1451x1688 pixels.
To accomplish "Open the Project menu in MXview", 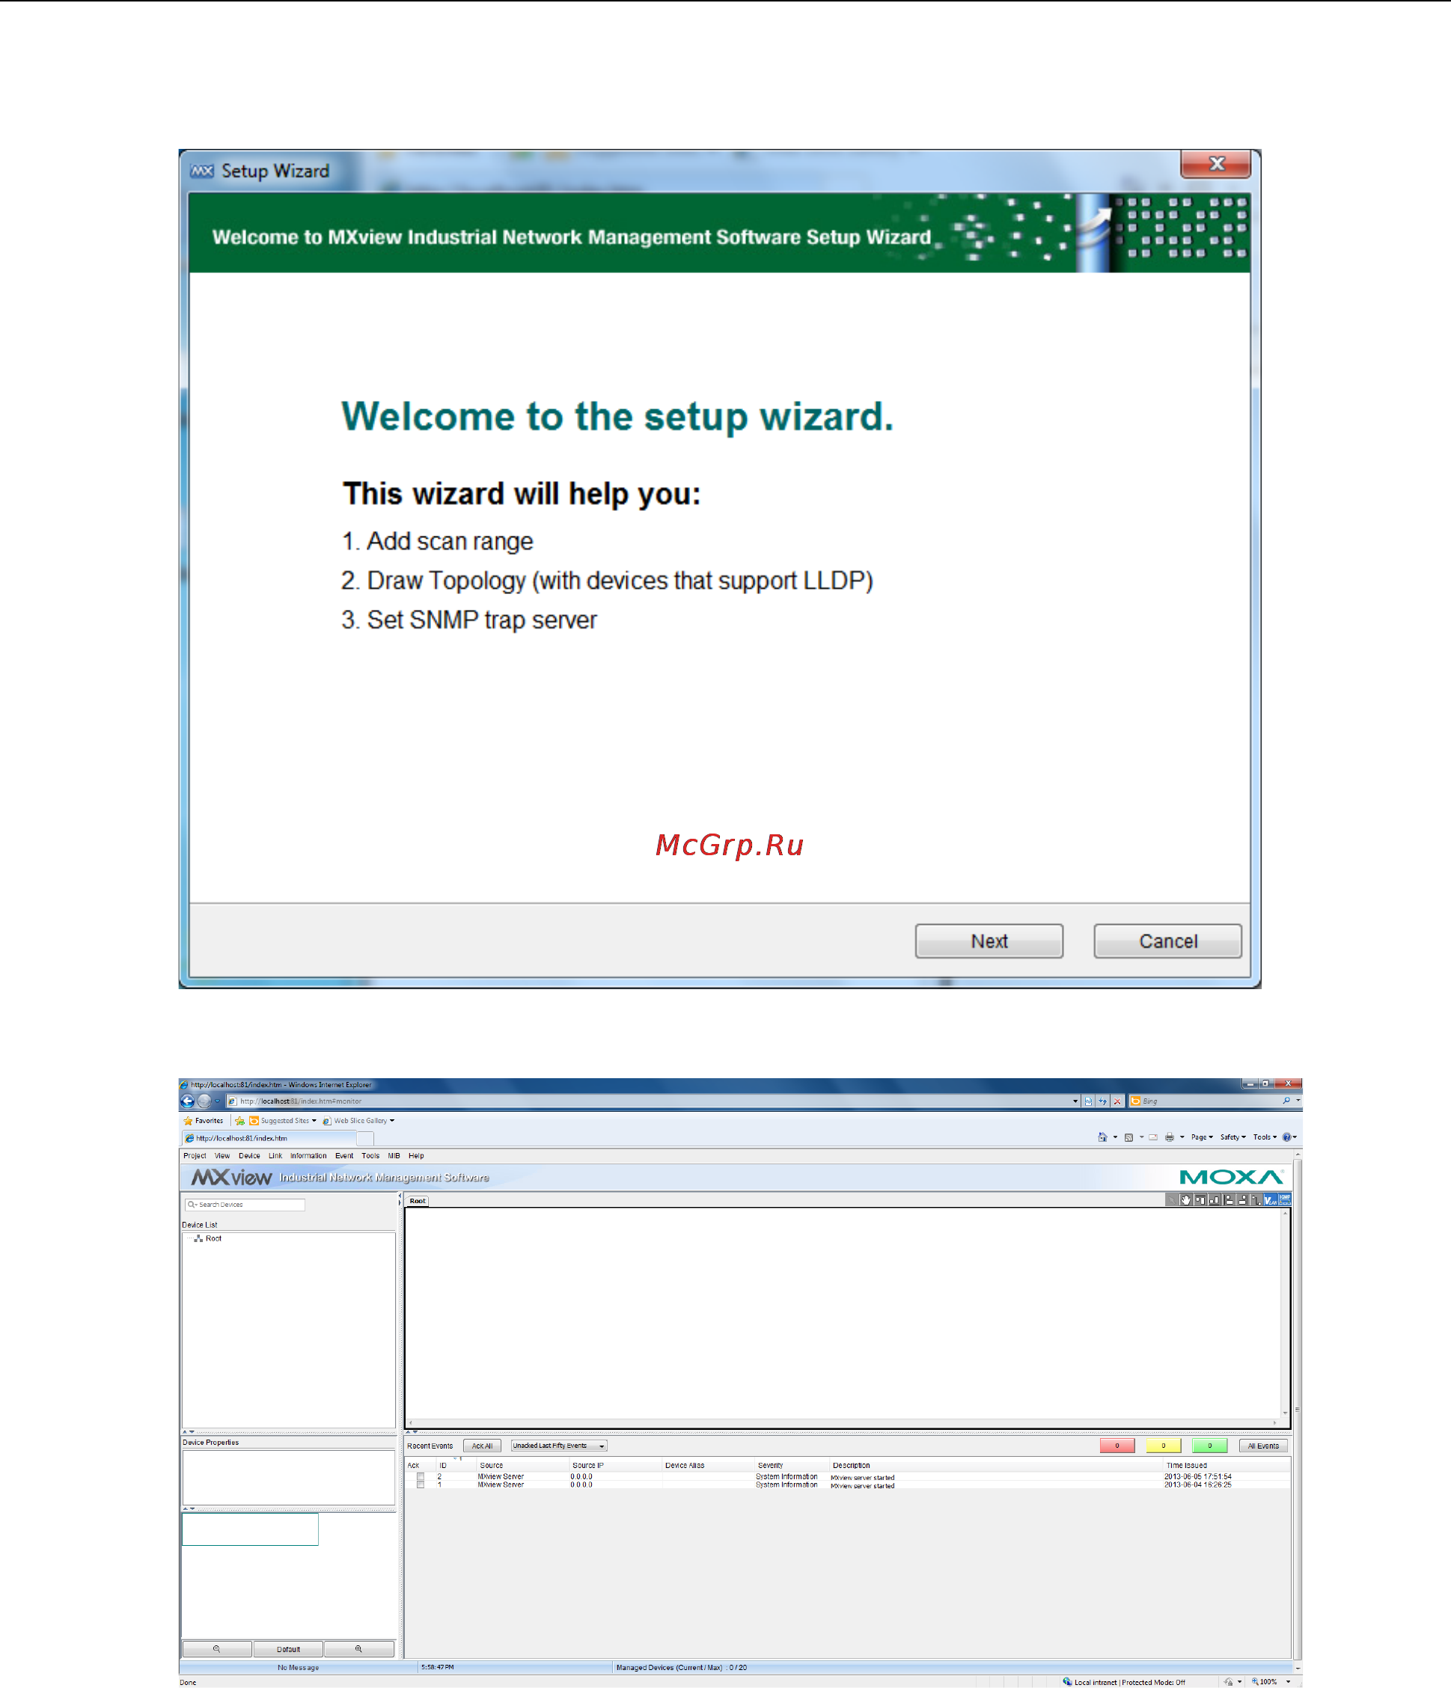I will point(195,1156).
